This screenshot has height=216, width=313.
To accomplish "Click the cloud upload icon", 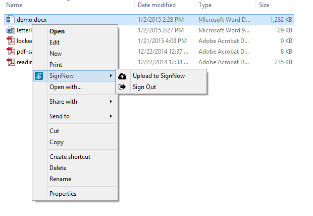I will pos(122,76).
